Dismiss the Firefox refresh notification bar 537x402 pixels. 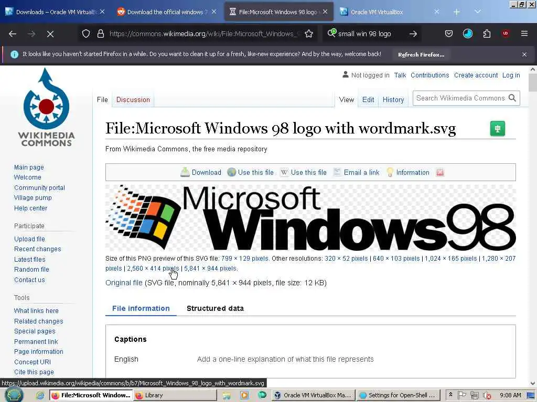tap(524, 54)
